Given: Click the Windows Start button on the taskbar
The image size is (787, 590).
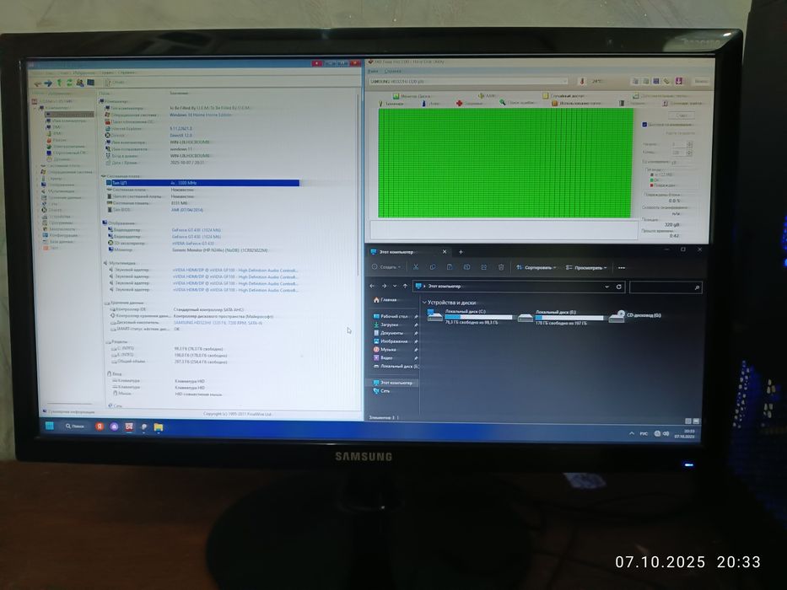Looking at the screenshot, I should coord(50,426).
